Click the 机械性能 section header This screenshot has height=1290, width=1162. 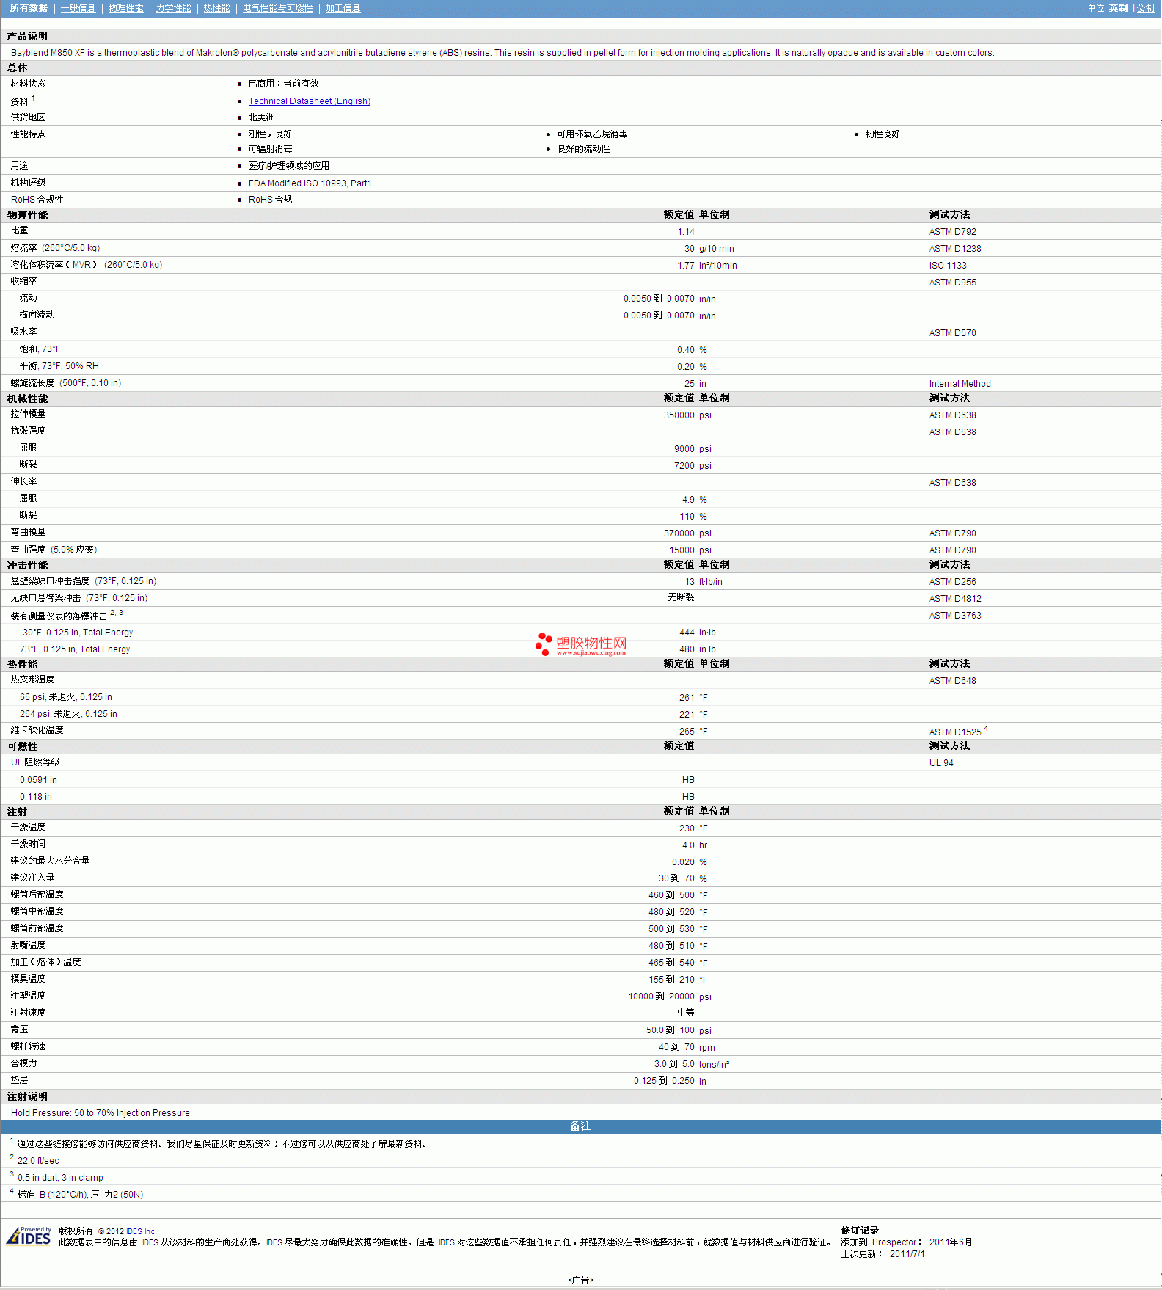coord(27,398)
